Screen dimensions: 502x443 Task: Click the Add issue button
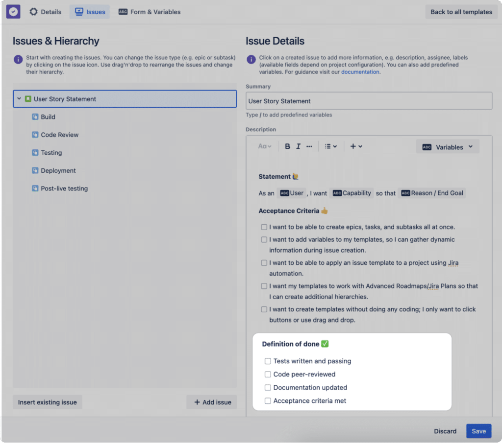(212, 402)
